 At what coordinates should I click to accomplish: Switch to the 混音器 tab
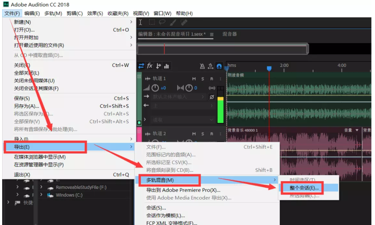(229, 34)
